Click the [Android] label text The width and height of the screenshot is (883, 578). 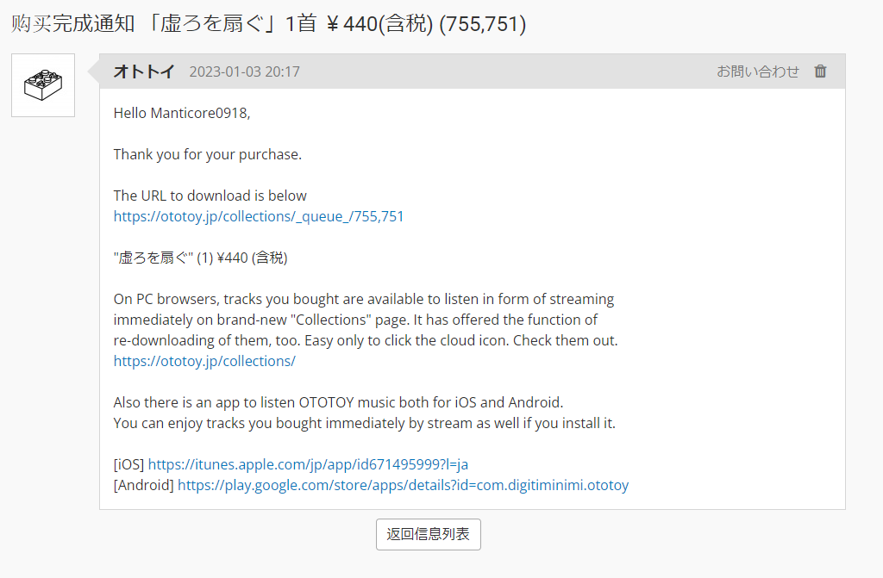pyautogui.click(x=144, y=485)
